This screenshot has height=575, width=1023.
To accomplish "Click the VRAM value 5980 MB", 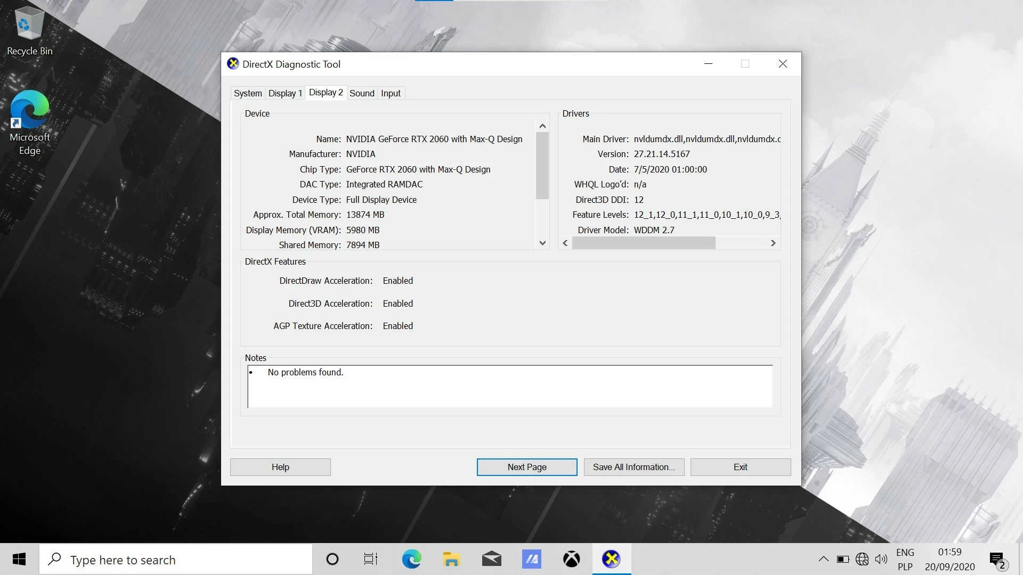I will [363, 230].
